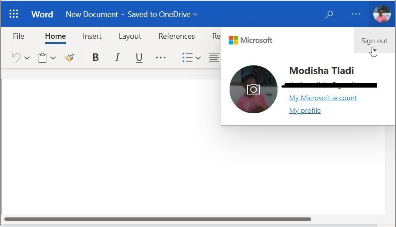Click the horizontal scrollbar thumb

(158, 219)
